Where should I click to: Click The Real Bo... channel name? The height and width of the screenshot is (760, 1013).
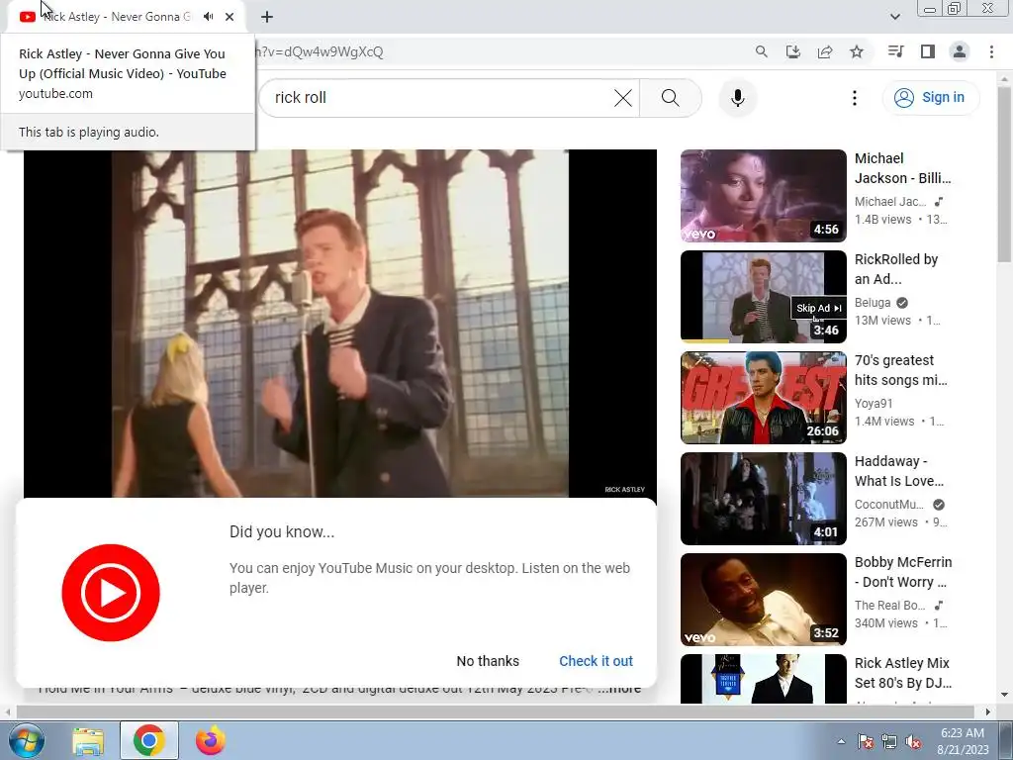(889, 605)
